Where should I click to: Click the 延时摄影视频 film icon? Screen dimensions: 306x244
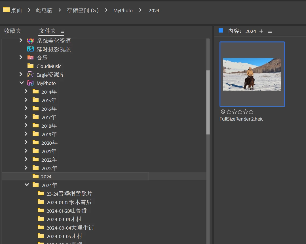(x=30, y=49)
